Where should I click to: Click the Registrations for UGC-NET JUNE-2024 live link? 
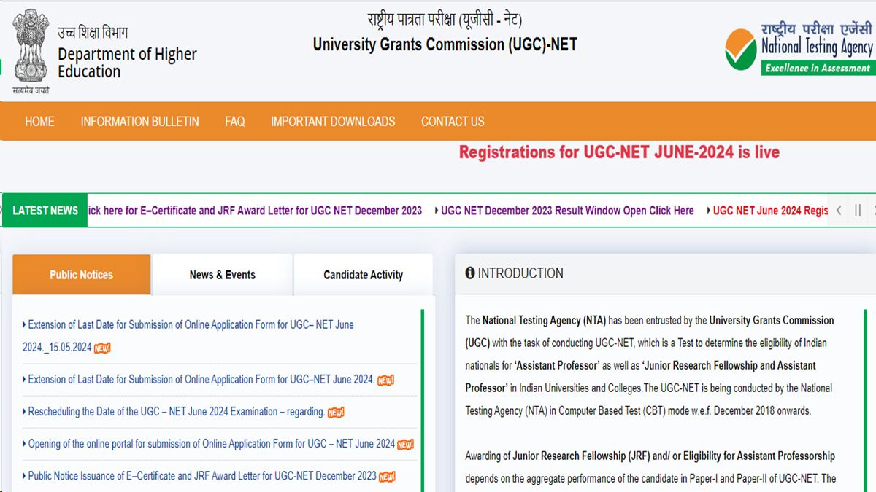tap(619, 152)
